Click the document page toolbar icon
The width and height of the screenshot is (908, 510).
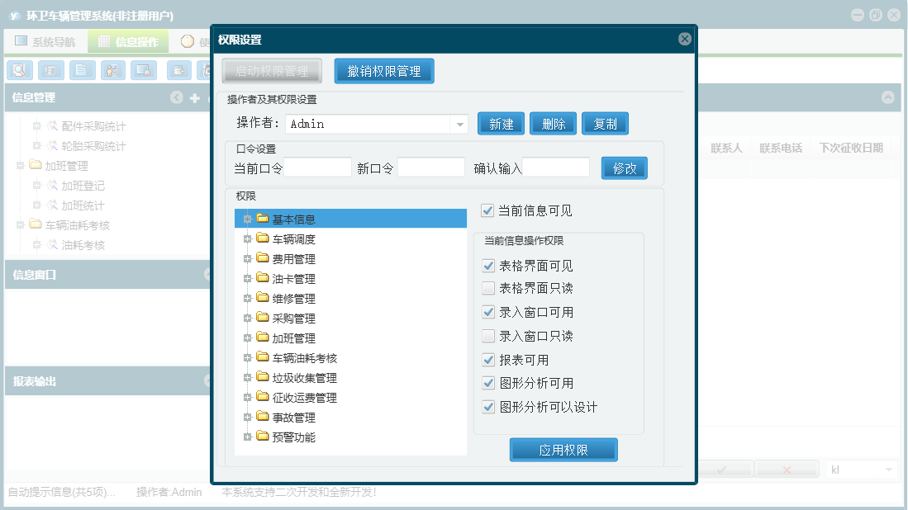coord(82,70)
